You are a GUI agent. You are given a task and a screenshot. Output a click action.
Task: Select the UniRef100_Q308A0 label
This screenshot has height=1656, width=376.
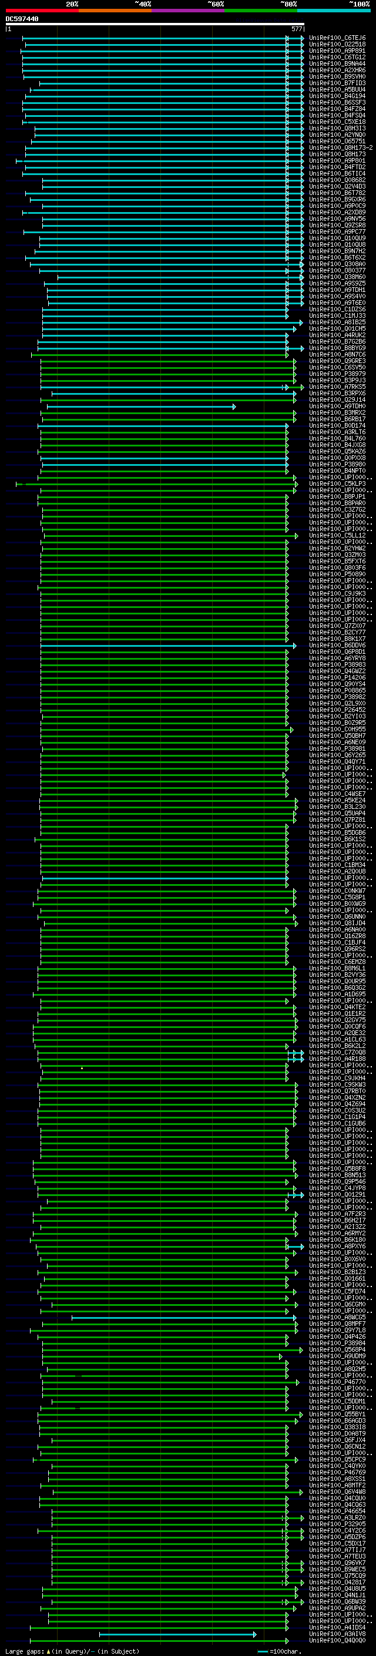(337, 264)
